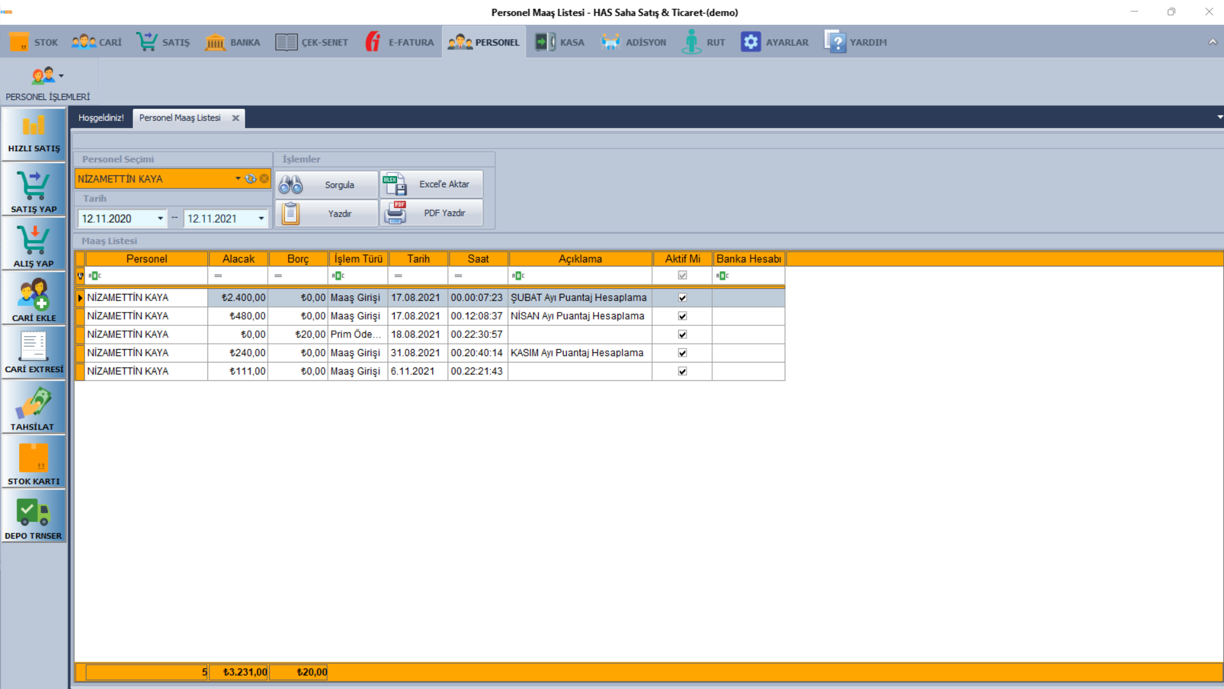Close the Personel Maaş Listesi tab
This screenshot has width=1224, height=689.
coord(236,118)
